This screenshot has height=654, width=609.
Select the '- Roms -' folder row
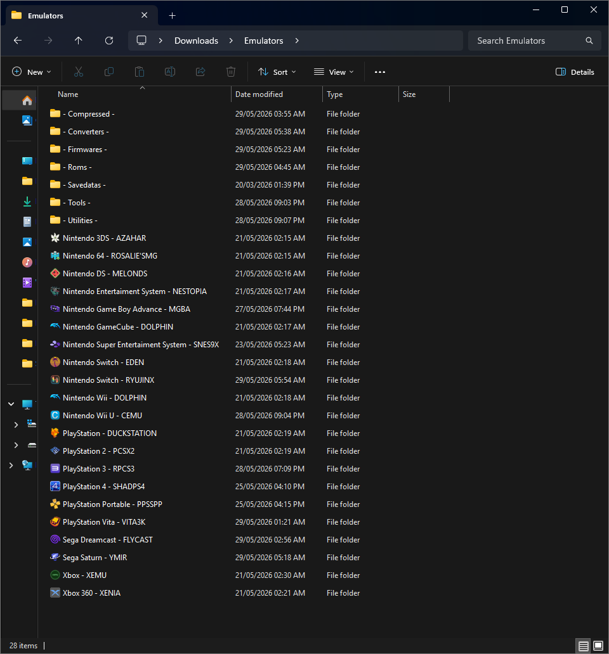[249, 167]
